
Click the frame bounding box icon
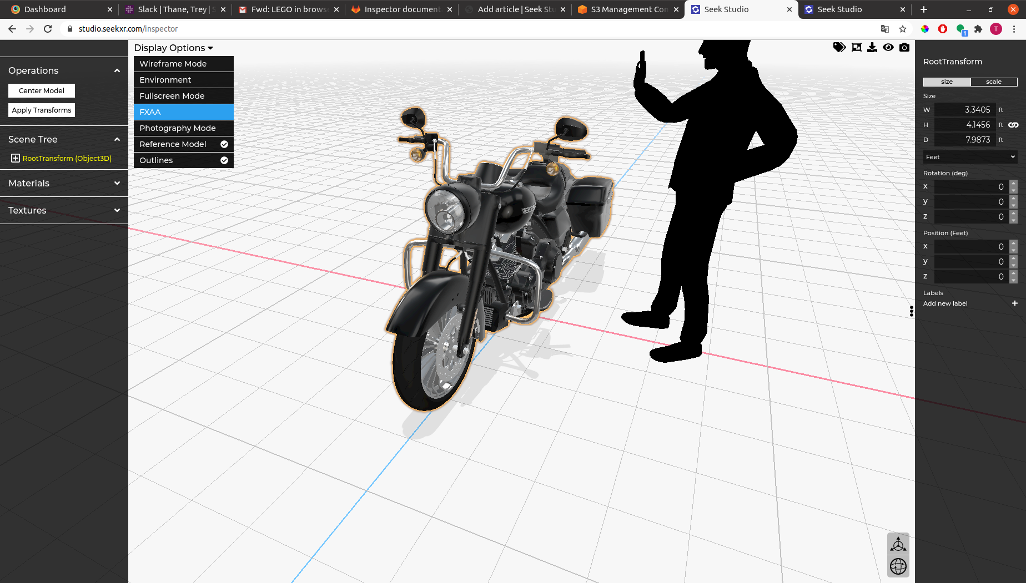click(x=857, y=47)
